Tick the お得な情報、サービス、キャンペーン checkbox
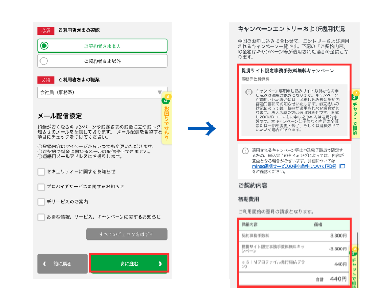Viewport: 389px width, 292px height. (x=41, y=217)
